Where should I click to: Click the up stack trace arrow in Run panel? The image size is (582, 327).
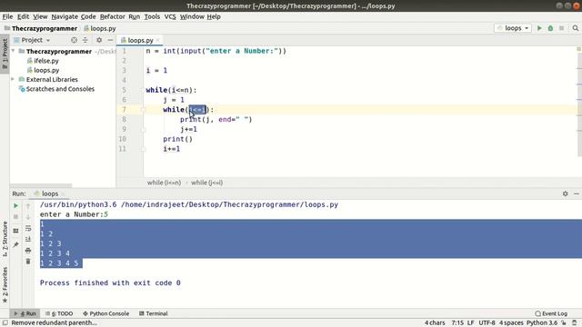pos(28,206)
